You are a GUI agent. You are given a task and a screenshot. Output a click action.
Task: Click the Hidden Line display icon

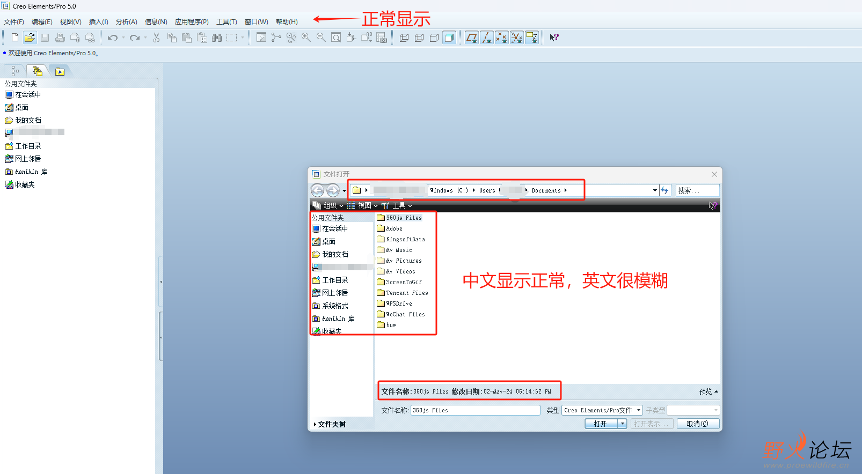tap(419, 38)
